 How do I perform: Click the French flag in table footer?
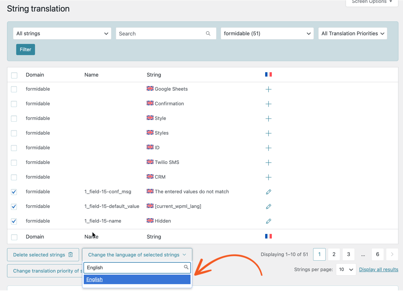click(x=268, y=236)
